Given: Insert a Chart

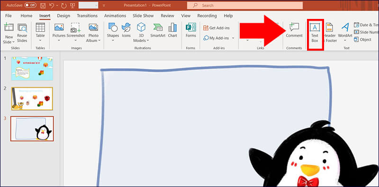Looking at the screenshot, I should (172, 30).
